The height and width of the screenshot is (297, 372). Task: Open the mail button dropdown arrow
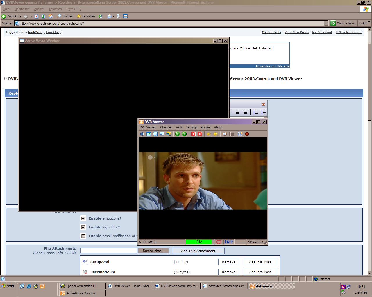pos(113,16)
